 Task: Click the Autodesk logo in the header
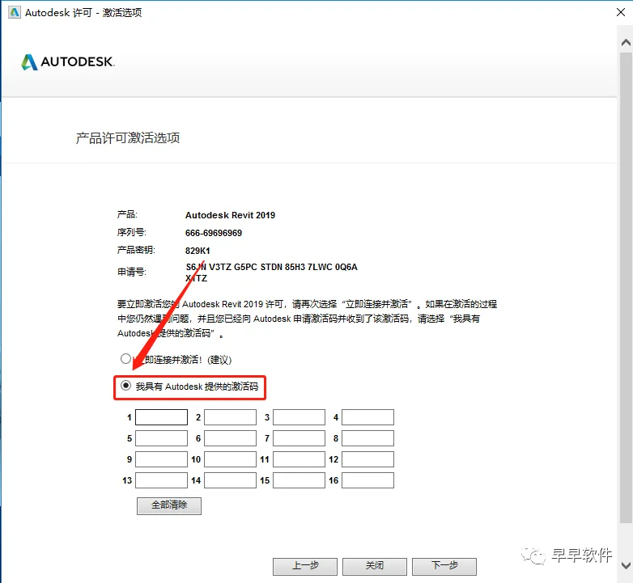click(68, 61)
